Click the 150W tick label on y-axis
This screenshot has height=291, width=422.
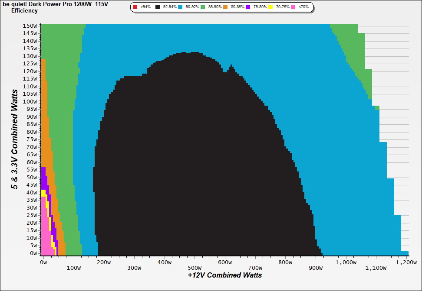(30, 26)
